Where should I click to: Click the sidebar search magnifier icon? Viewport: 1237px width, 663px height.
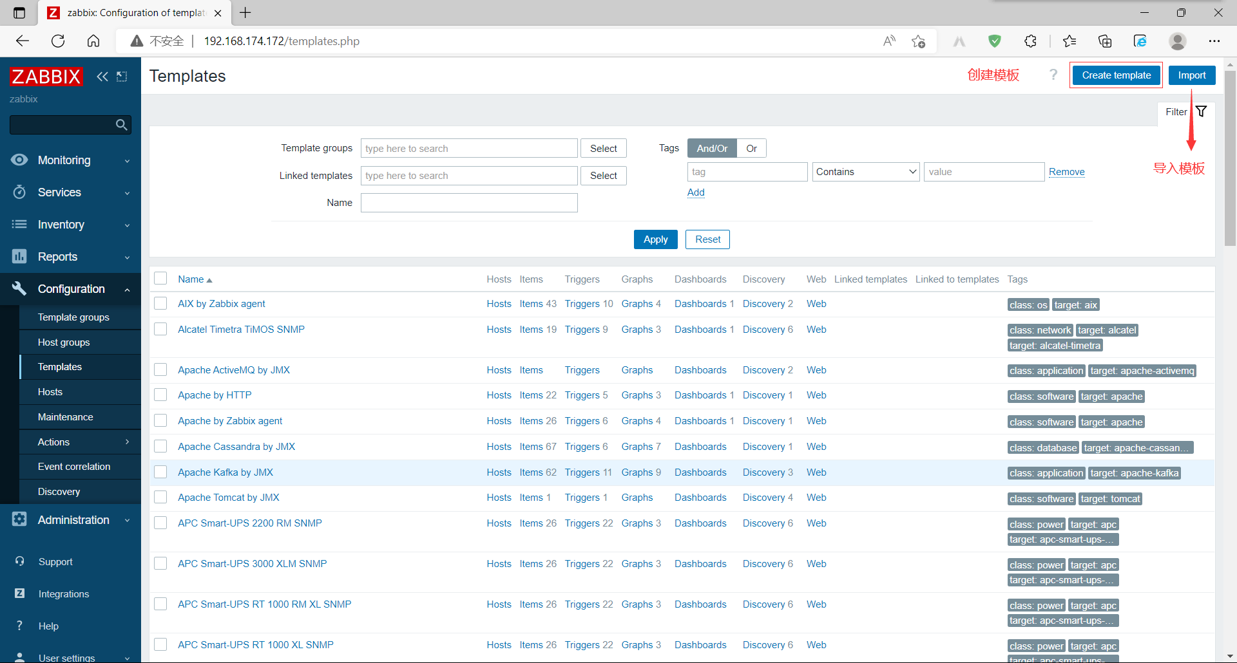[x=121, y=125]
